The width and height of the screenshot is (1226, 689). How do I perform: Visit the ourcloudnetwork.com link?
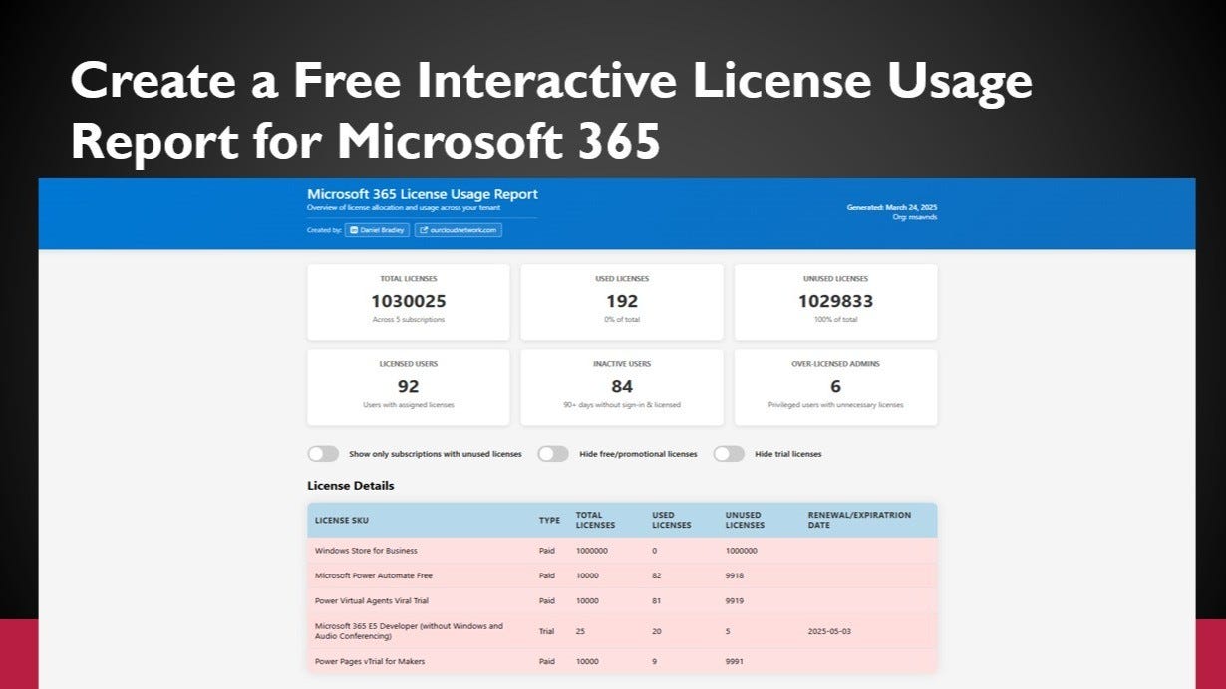(x=462, y=230)
